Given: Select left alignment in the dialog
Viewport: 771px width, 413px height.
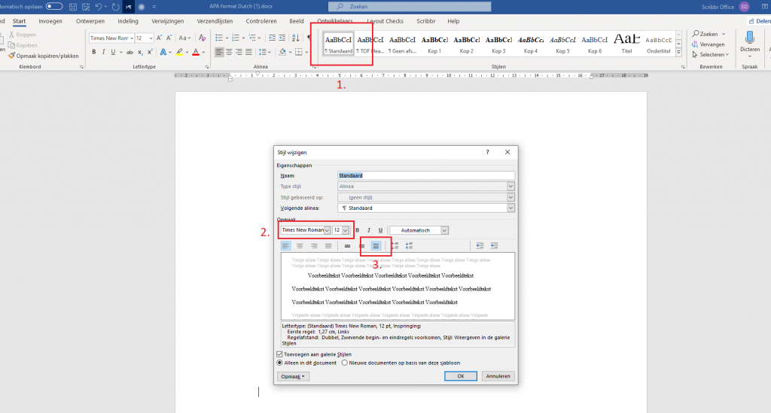Looking at the screenshot, I should coord(285,246).
